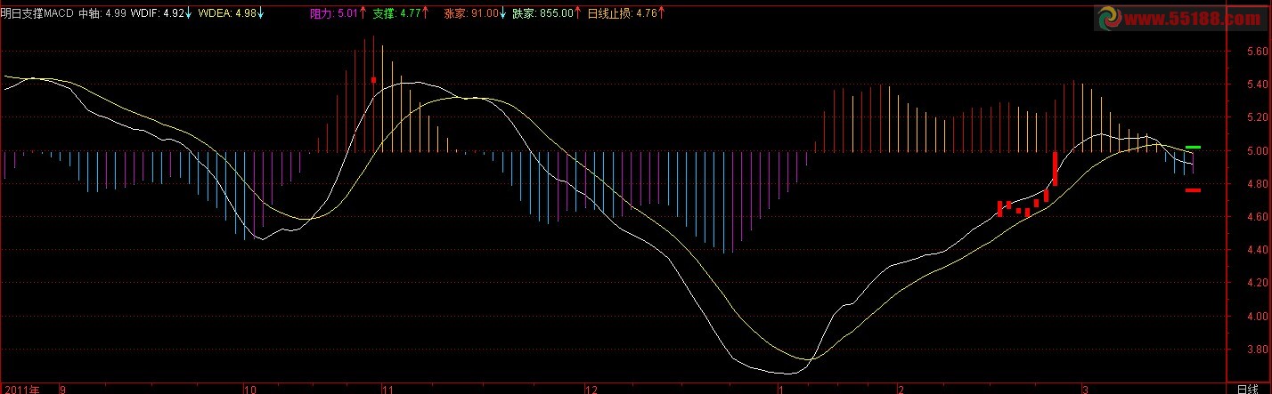Click the 明日支撑MACD indicator title
Viewport: 1272px width, 394px height.
click(x=37, y=13)
